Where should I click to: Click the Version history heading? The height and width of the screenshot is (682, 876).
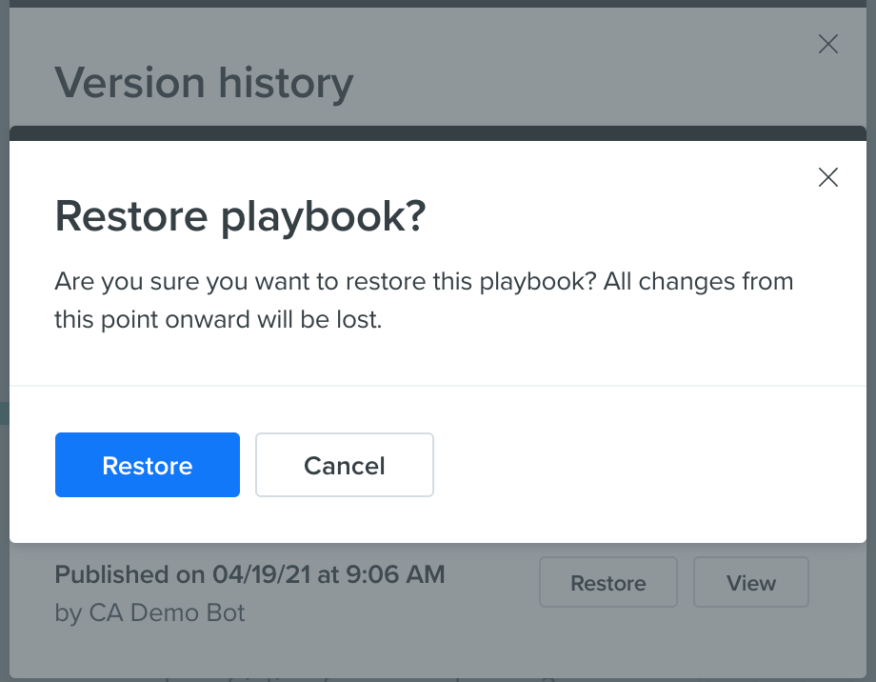coord(204,83)
